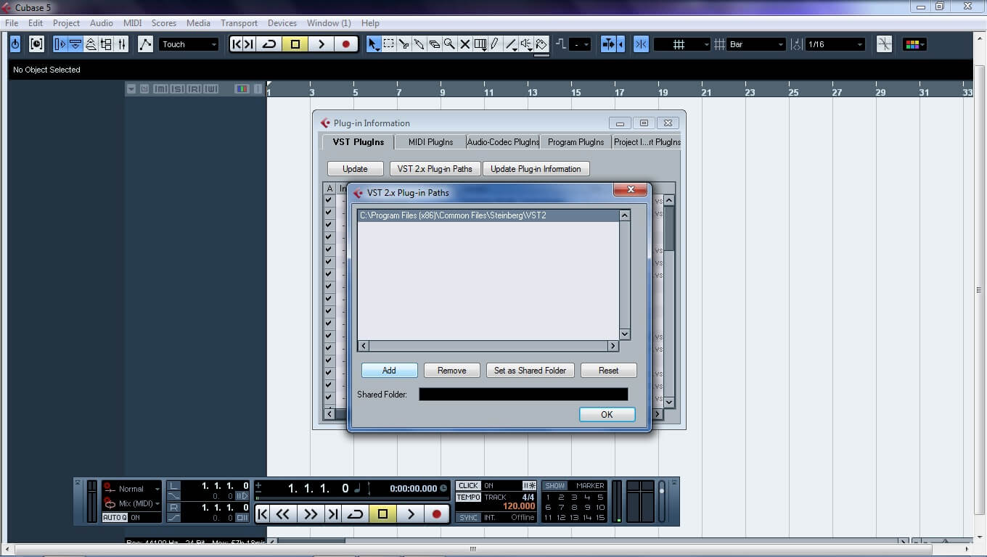Toggle SHOW markers button in transport
This screenshot has height=557, width=987.
(x=554, y=486)
